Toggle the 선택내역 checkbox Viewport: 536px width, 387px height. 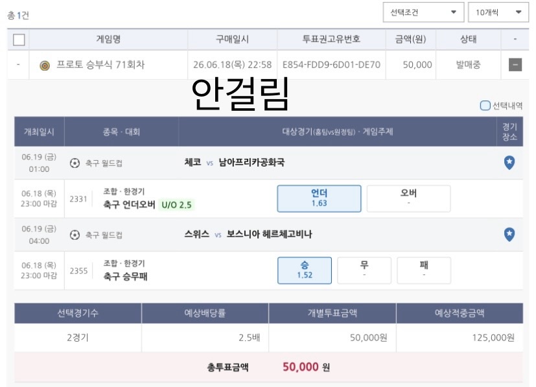485,105
